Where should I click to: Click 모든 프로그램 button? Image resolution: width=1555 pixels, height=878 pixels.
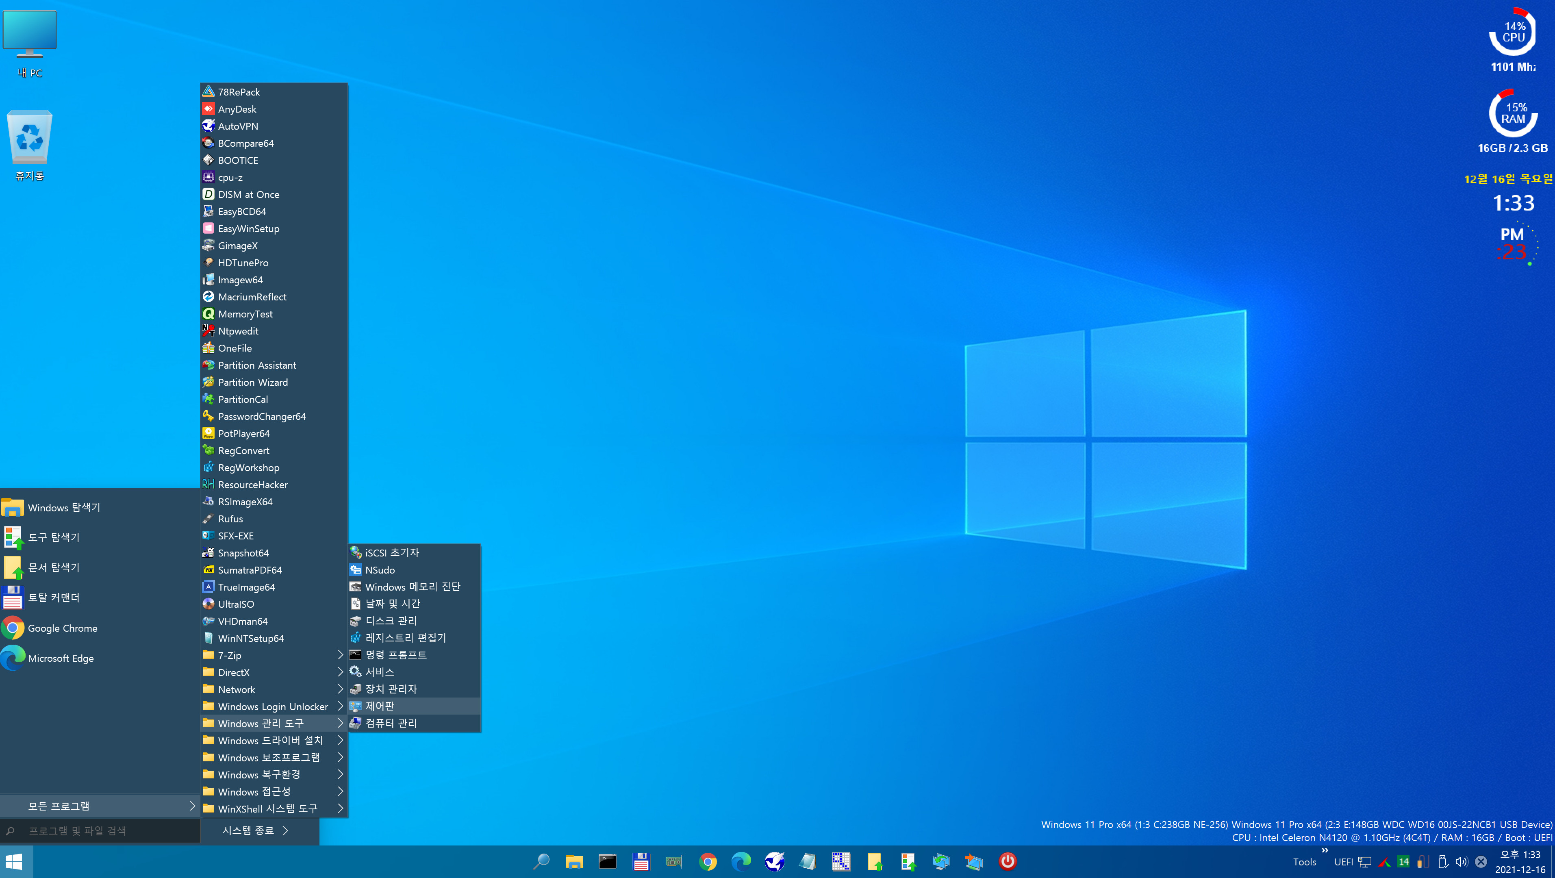click(x=100, y=806)
